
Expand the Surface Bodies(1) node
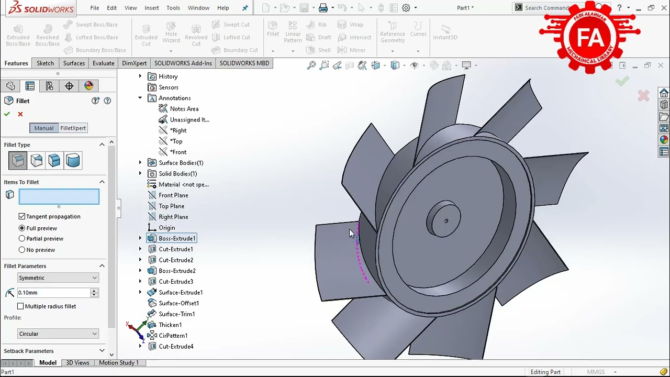coord(140,163)
